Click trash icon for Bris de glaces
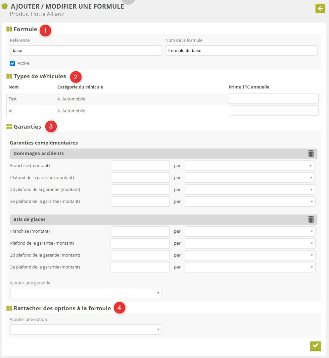329x358 pixels. (x=311, y=219)
